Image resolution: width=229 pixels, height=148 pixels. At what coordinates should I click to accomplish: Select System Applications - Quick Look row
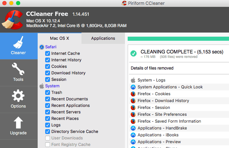(179, 87)
